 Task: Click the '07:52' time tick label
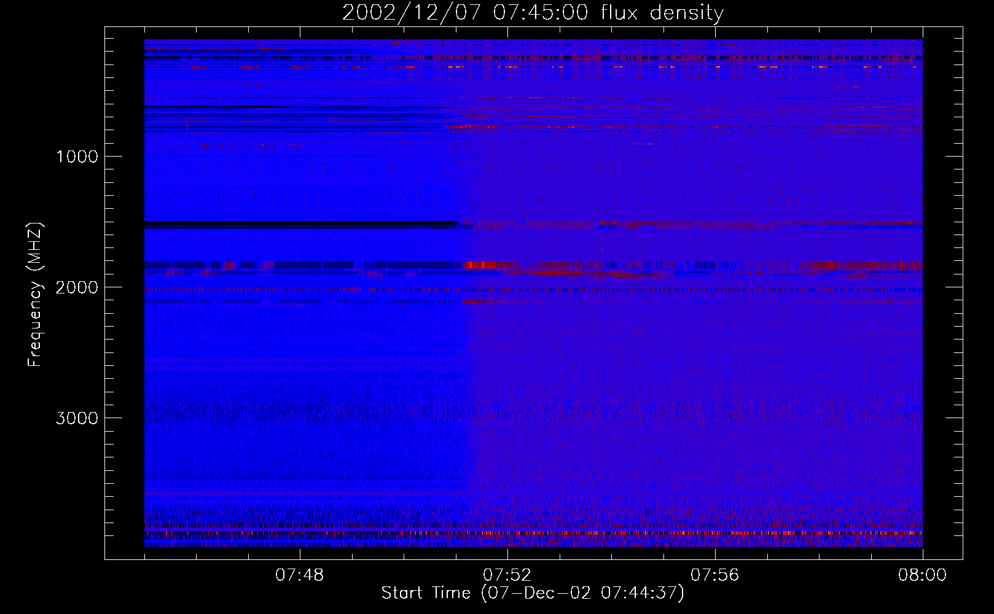point(507,575)
